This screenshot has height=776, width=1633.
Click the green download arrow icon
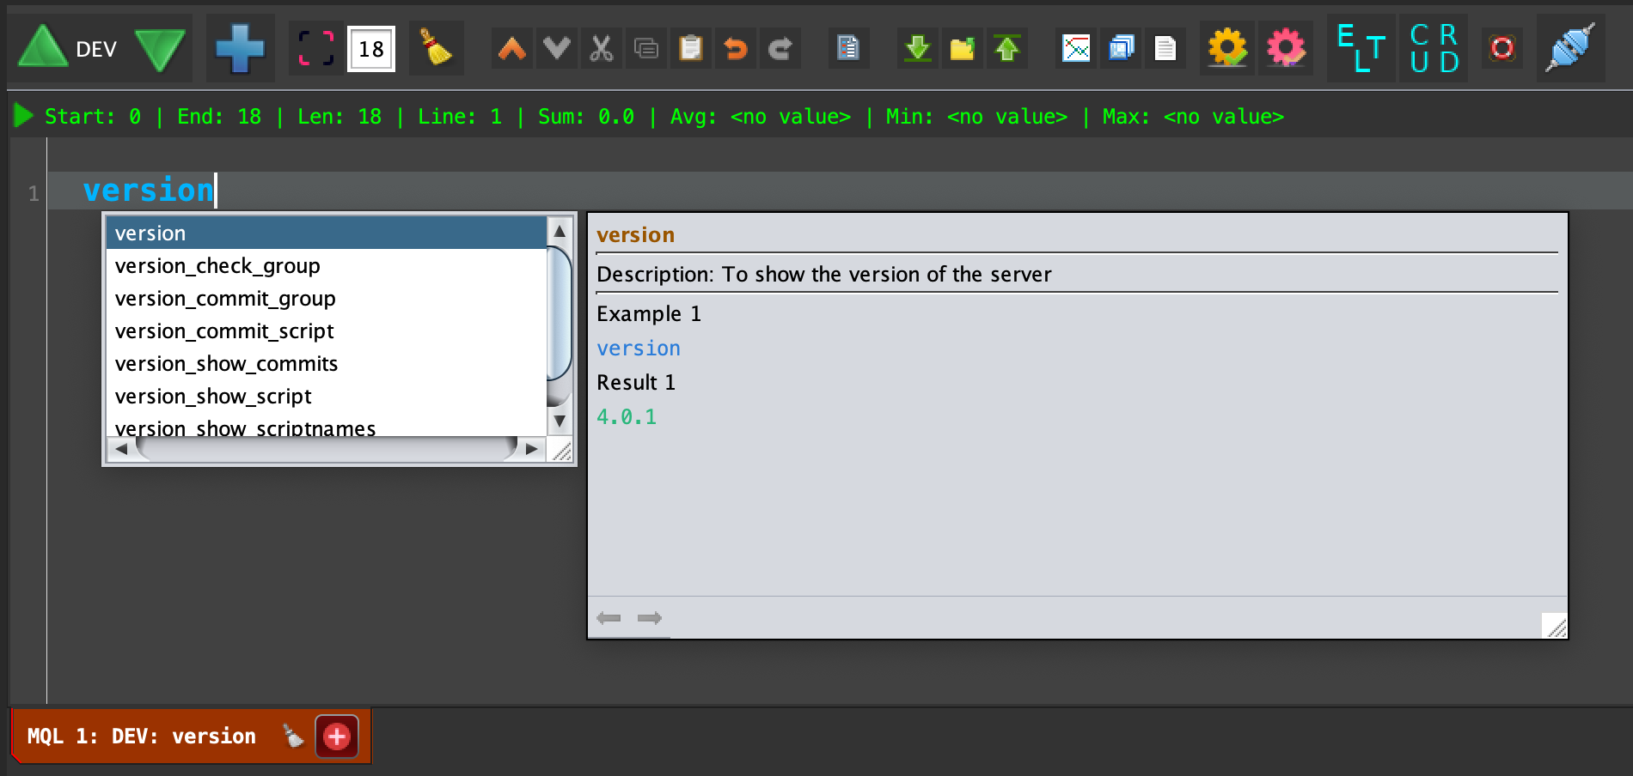coord(918,48)
